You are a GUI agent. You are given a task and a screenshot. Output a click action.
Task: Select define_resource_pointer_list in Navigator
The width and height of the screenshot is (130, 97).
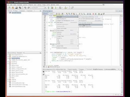pos(19,74)
